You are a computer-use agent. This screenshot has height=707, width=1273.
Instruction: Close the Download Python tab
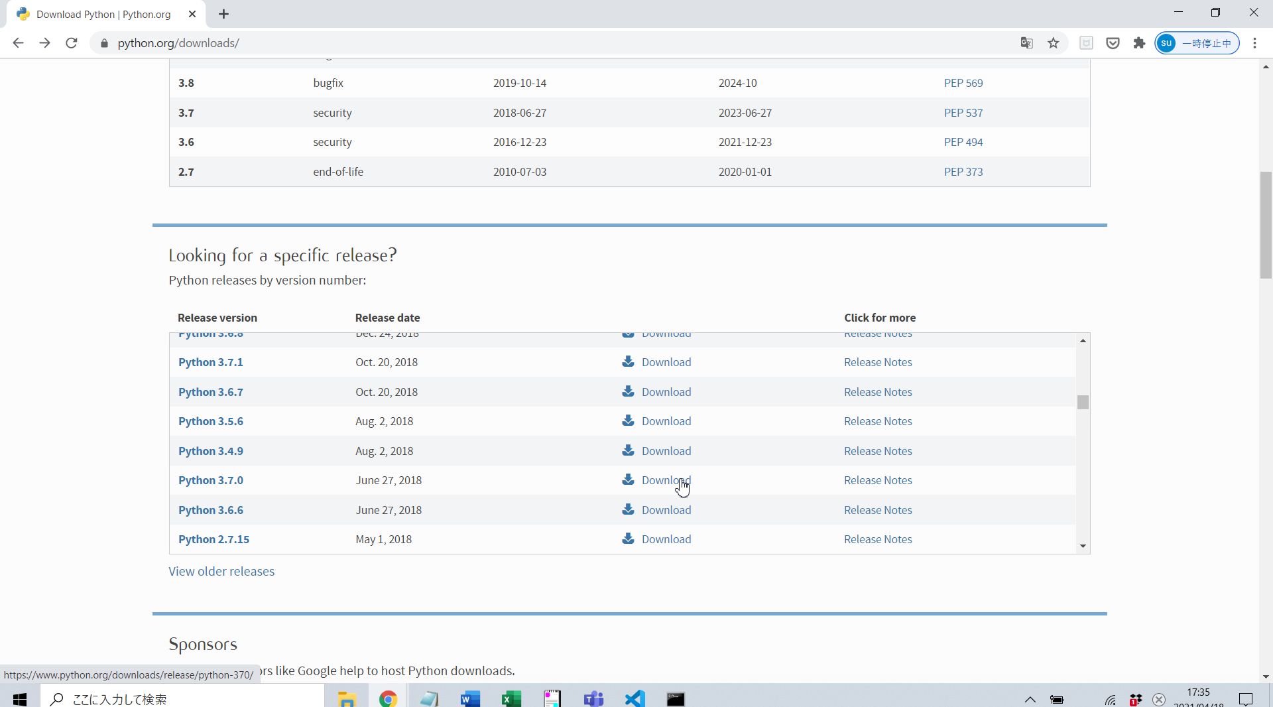click(x=192, y=14)
